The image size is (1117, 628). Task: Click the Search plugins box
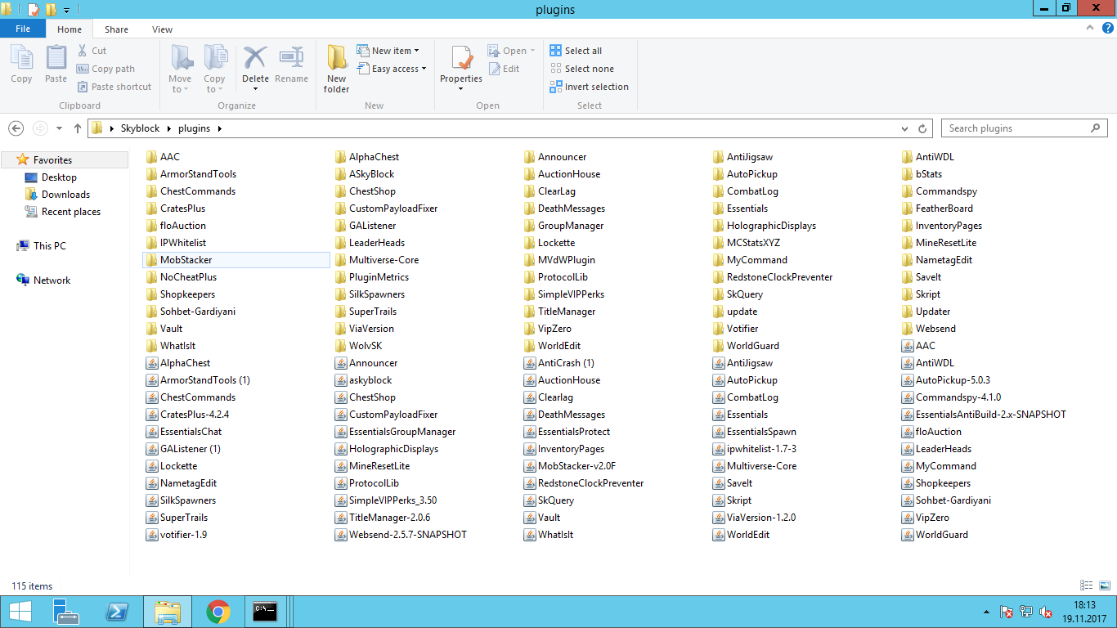(1025, 128)
